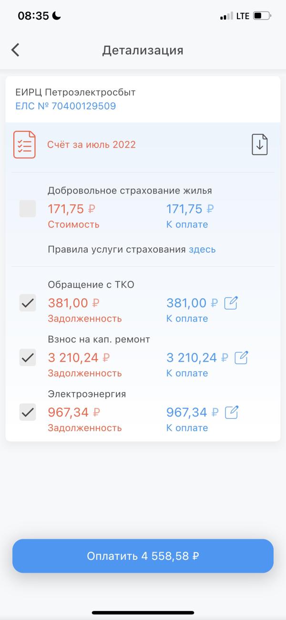Open the ЕЛС № 70400129509 account link
The image size is (286, 620).
coord(66,106)
